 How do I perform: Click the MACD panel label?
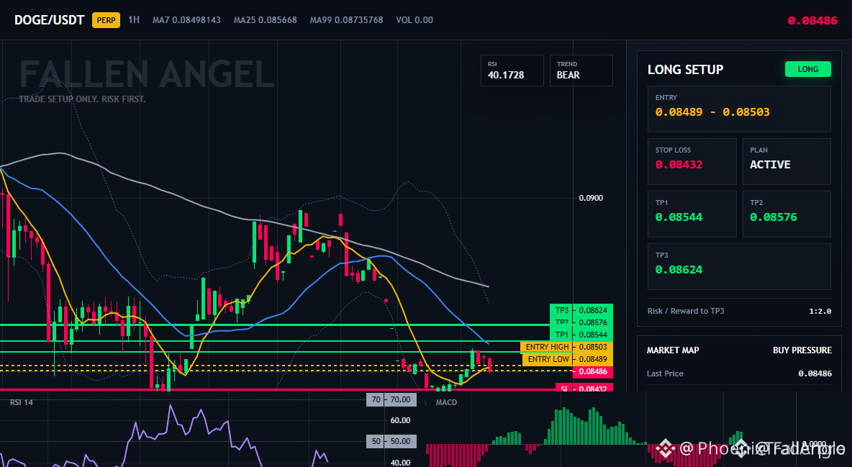point(446,402)
